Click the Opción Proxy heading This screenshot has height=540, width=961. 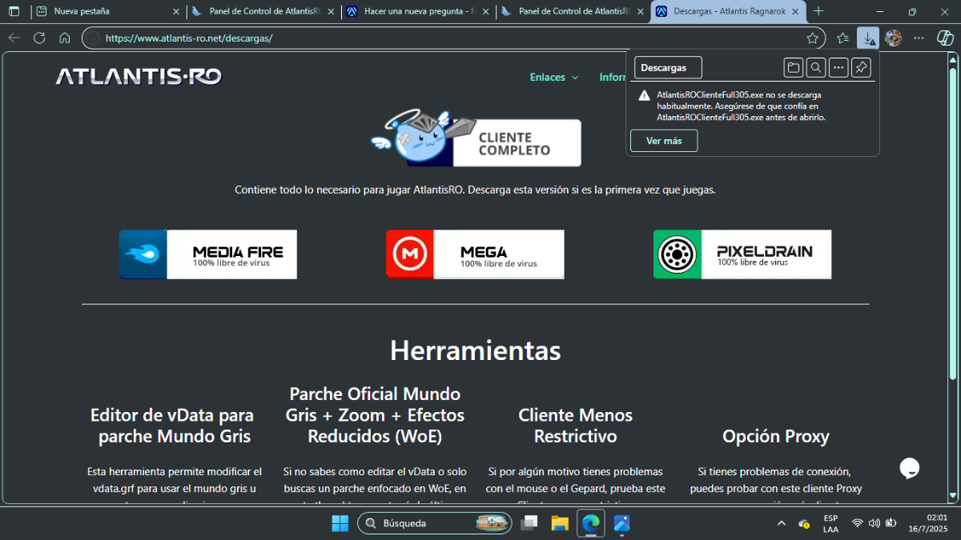(776, 436)
